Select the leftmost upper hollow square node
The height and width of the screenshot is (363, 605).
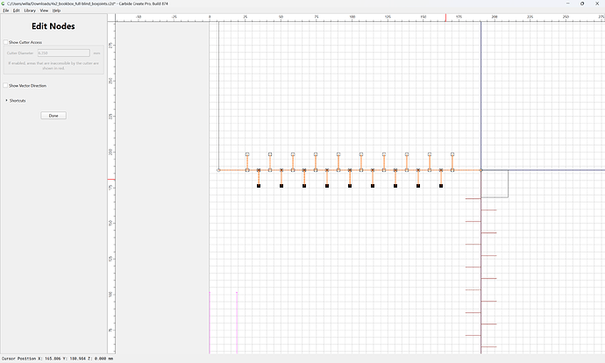pos(247,154)
